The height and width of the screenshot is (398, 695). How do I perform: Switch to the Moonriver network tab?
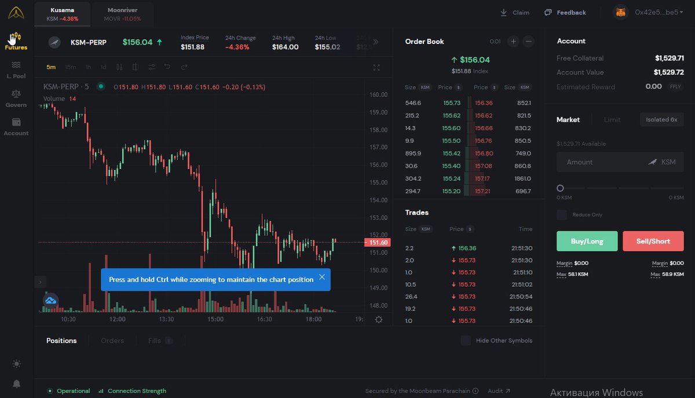[x=122, y=14]
